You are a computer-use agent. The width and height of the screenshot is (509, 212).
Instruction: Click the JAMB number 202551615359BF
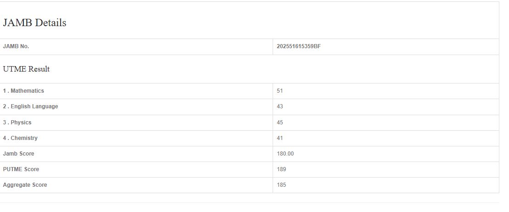pyautogui.click(x=298, y=46)
